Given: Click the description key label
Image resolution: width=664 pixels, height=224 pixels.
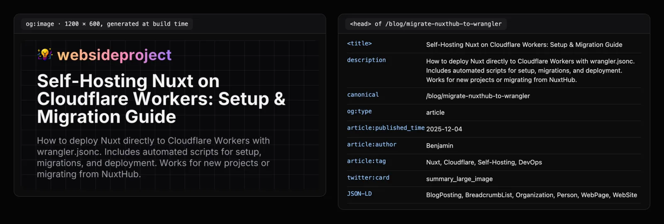Looking at the screenshot, I should (x=366, y=60).
